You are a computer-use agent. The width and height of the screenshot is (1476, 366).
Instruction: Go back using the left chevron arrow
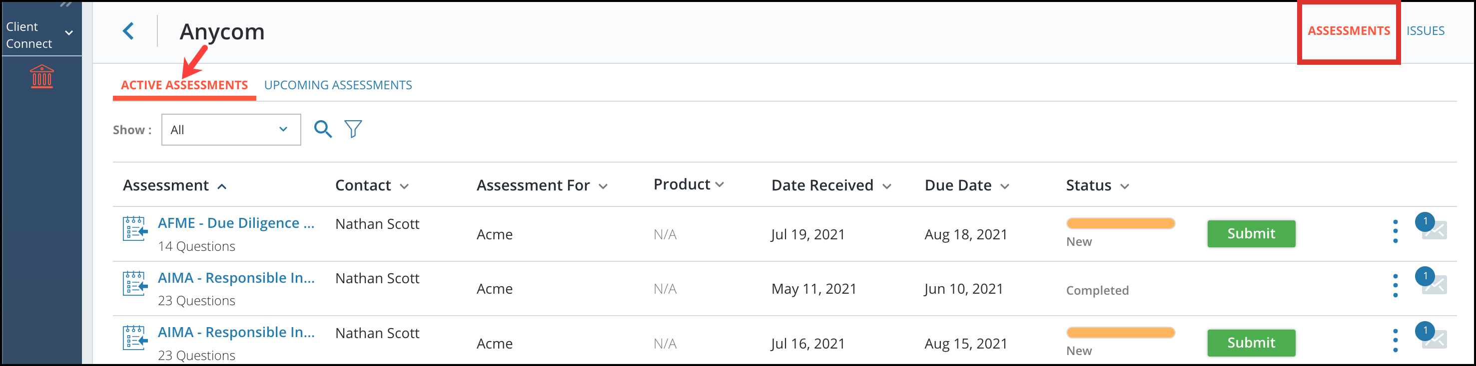128,31
